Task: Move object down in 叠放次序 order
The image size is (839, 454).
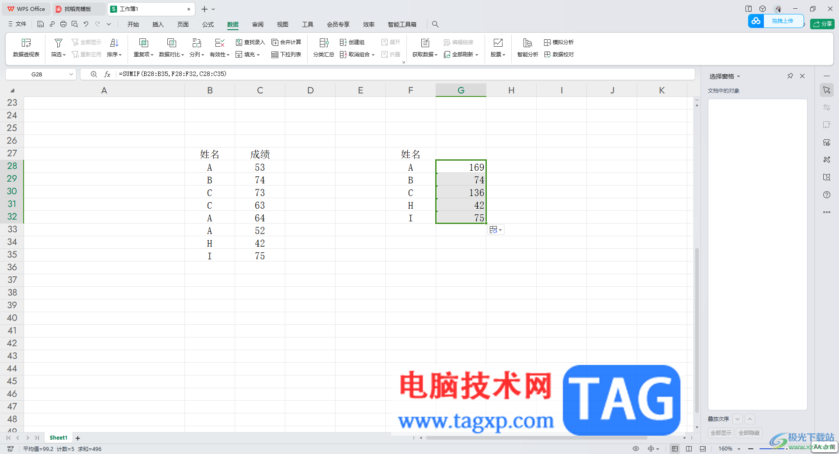Action: pos(738,419)
